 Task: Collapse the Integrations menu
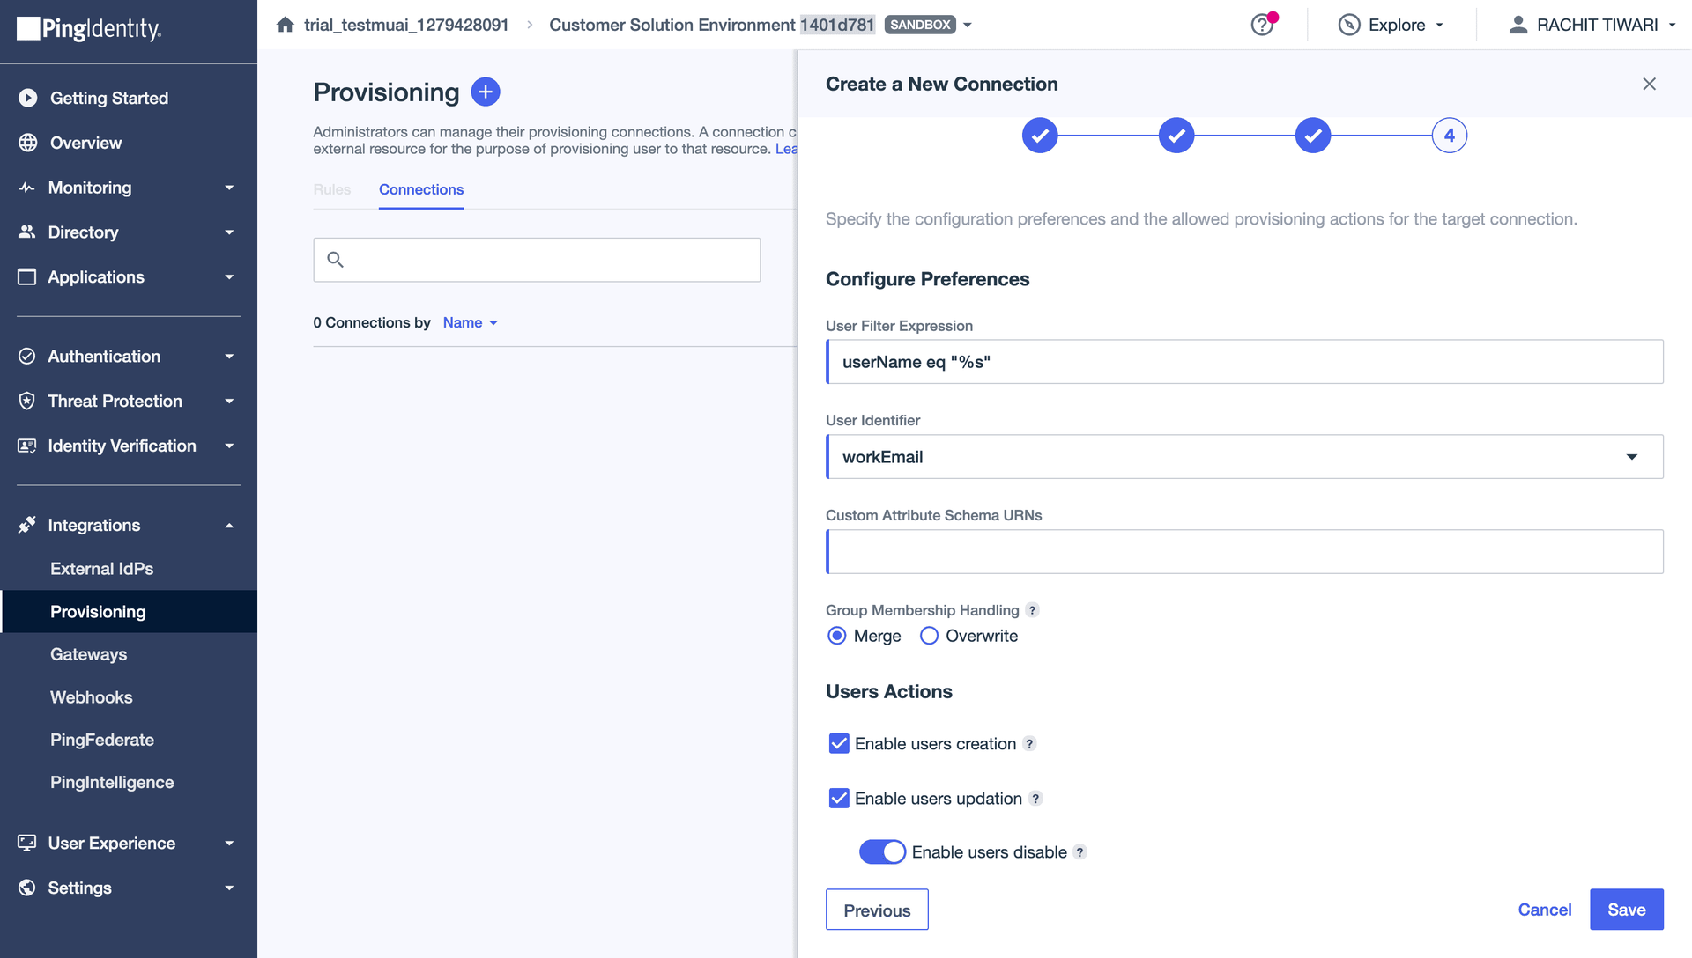click(x=228, y=525)
